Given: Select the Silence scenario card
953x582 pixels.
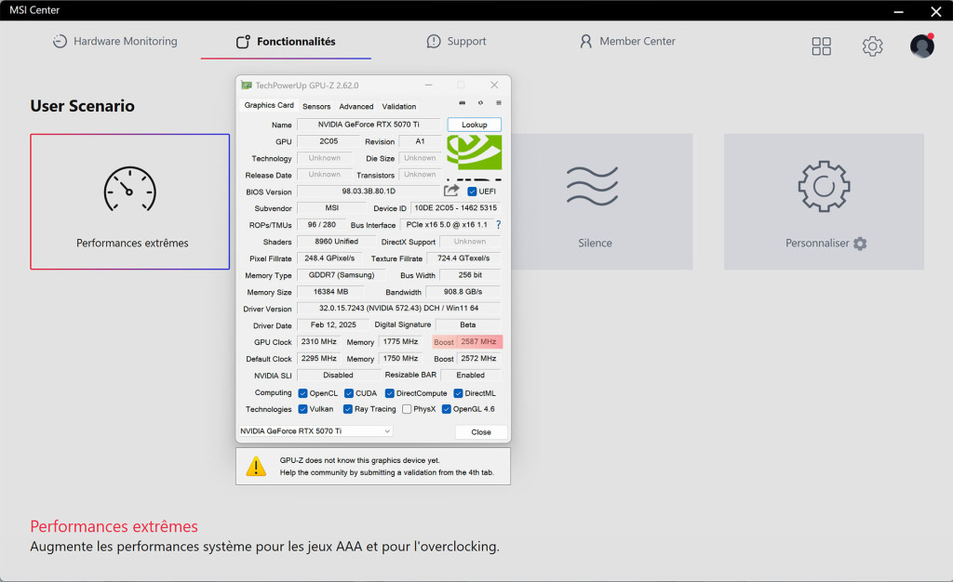Looking at the screenshot, I should click(x=602, y=202).
